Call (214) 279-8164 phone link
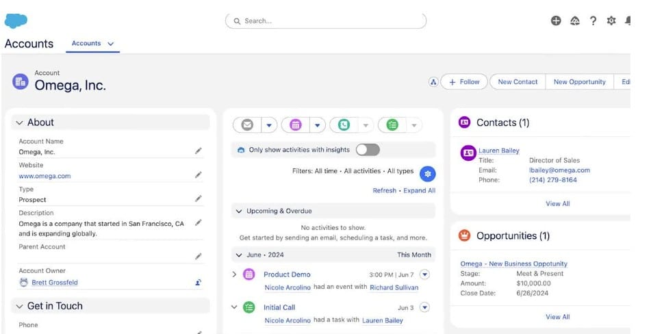This screenshot has width=651, height=334. point(553,180)
